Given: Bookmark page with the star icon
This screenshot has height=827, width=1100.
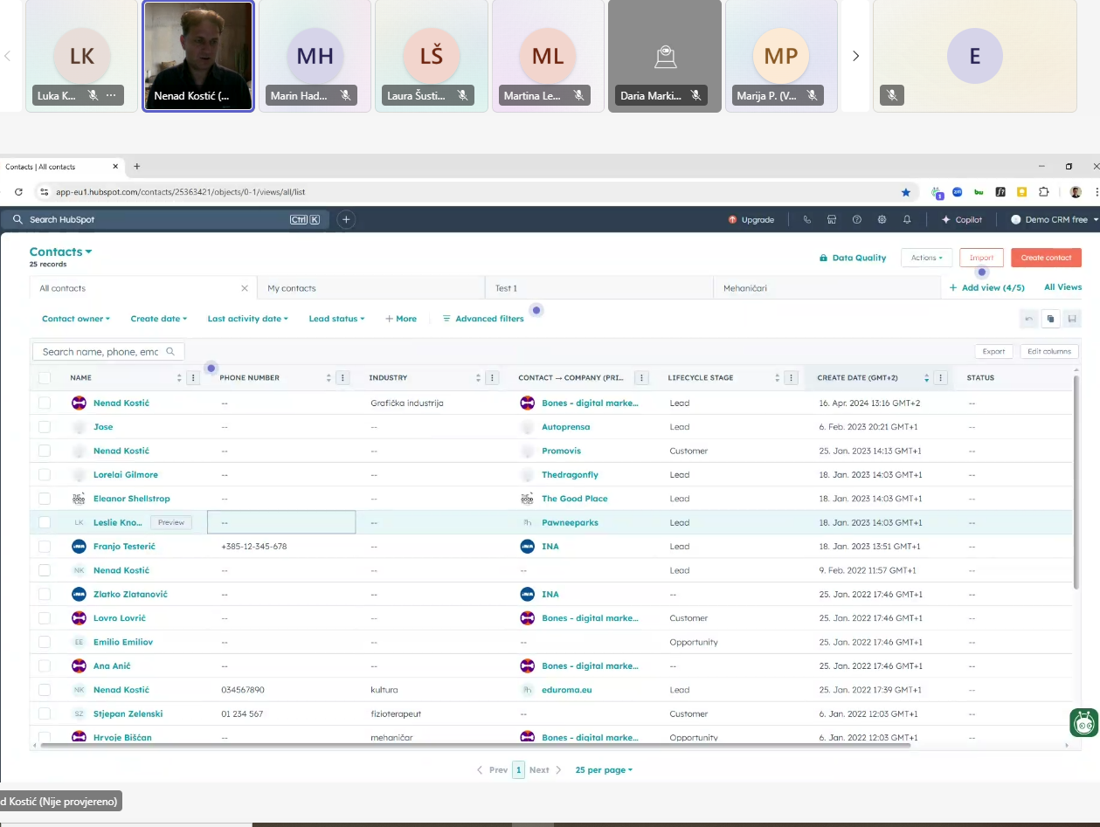Looking at the screenshot, I should coord(906,192).
